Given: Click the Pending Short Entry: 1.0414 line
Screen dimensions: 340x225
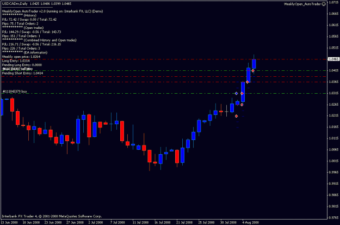Looking at the screenshot, I should (22, 74).
